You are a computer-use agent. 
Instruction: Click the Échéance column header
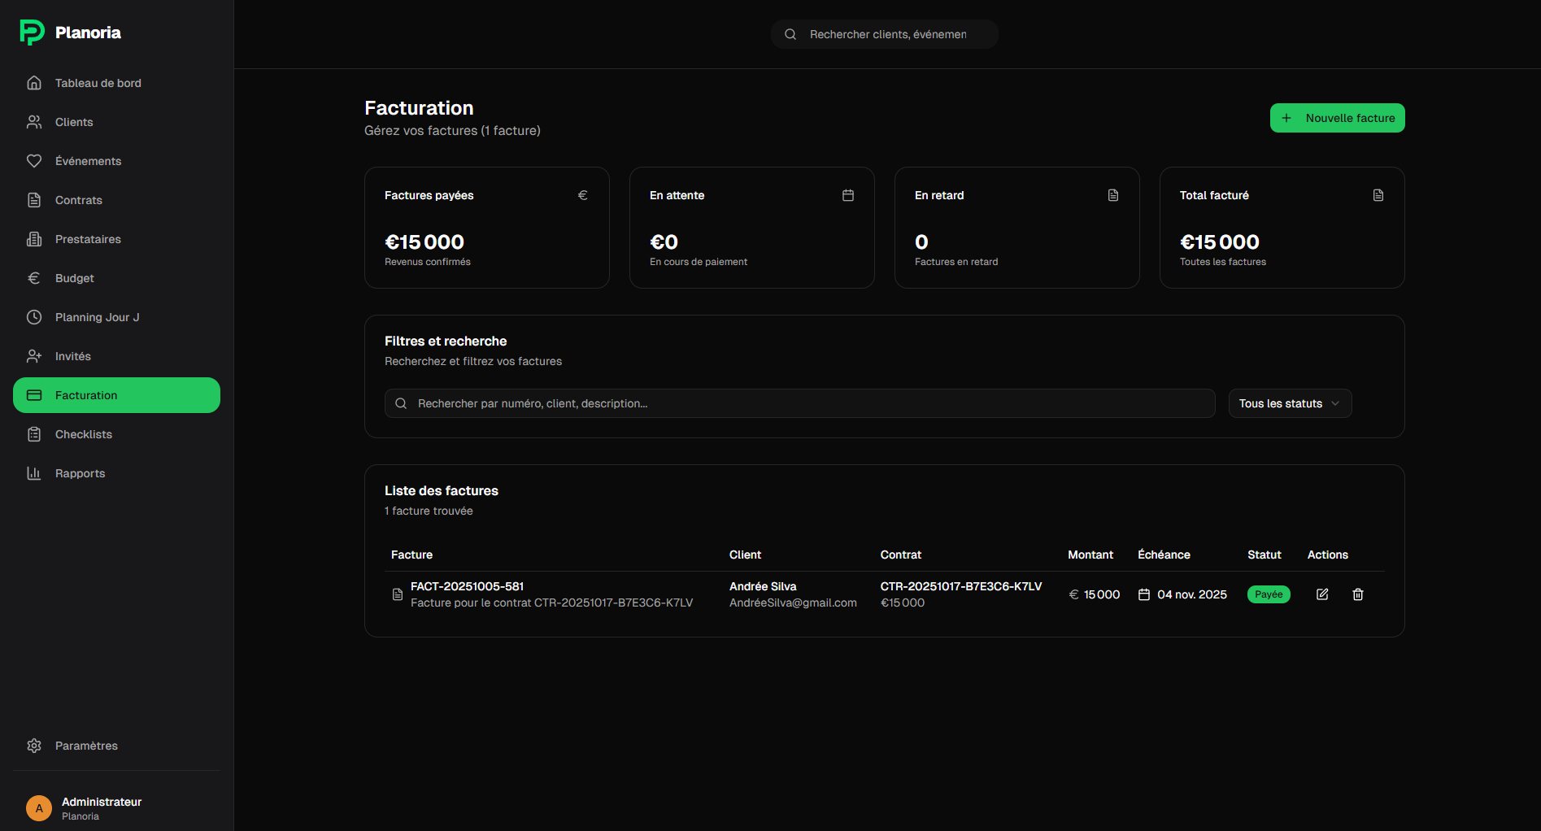click(1164, 555)
